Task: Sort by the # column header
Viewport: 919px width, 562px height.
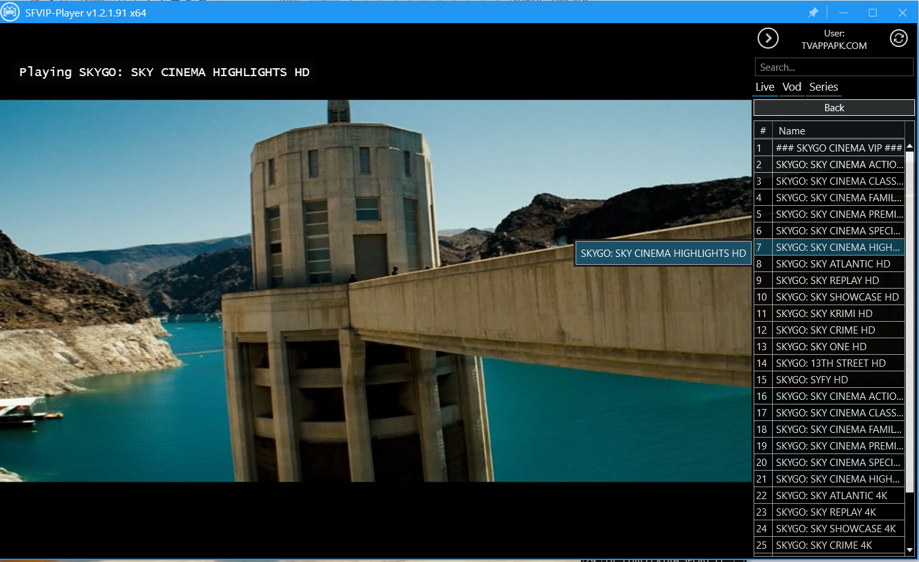Action: coord(763,130)
